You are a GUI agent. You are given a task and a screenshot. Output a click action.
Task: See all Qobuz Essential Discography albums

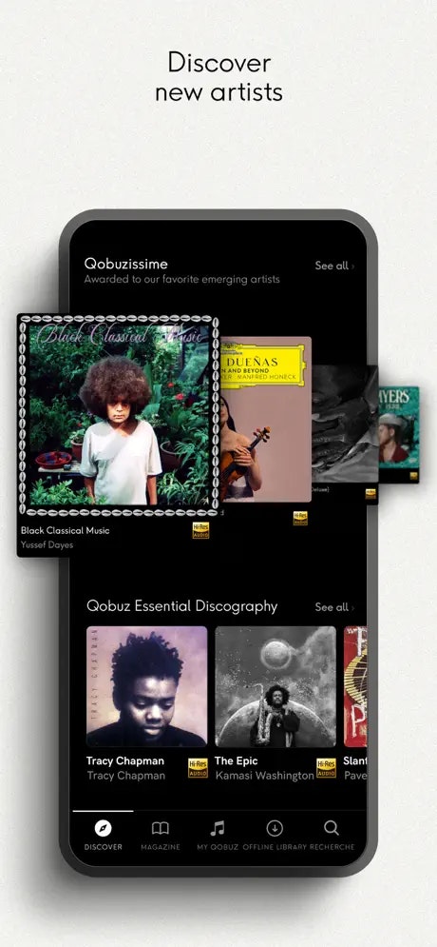(x=334, y=607)
